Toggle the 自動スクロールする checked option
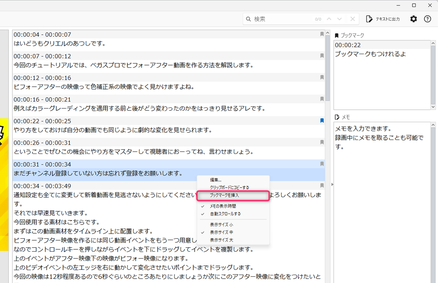The image size is (438, 283). [225, 214]
